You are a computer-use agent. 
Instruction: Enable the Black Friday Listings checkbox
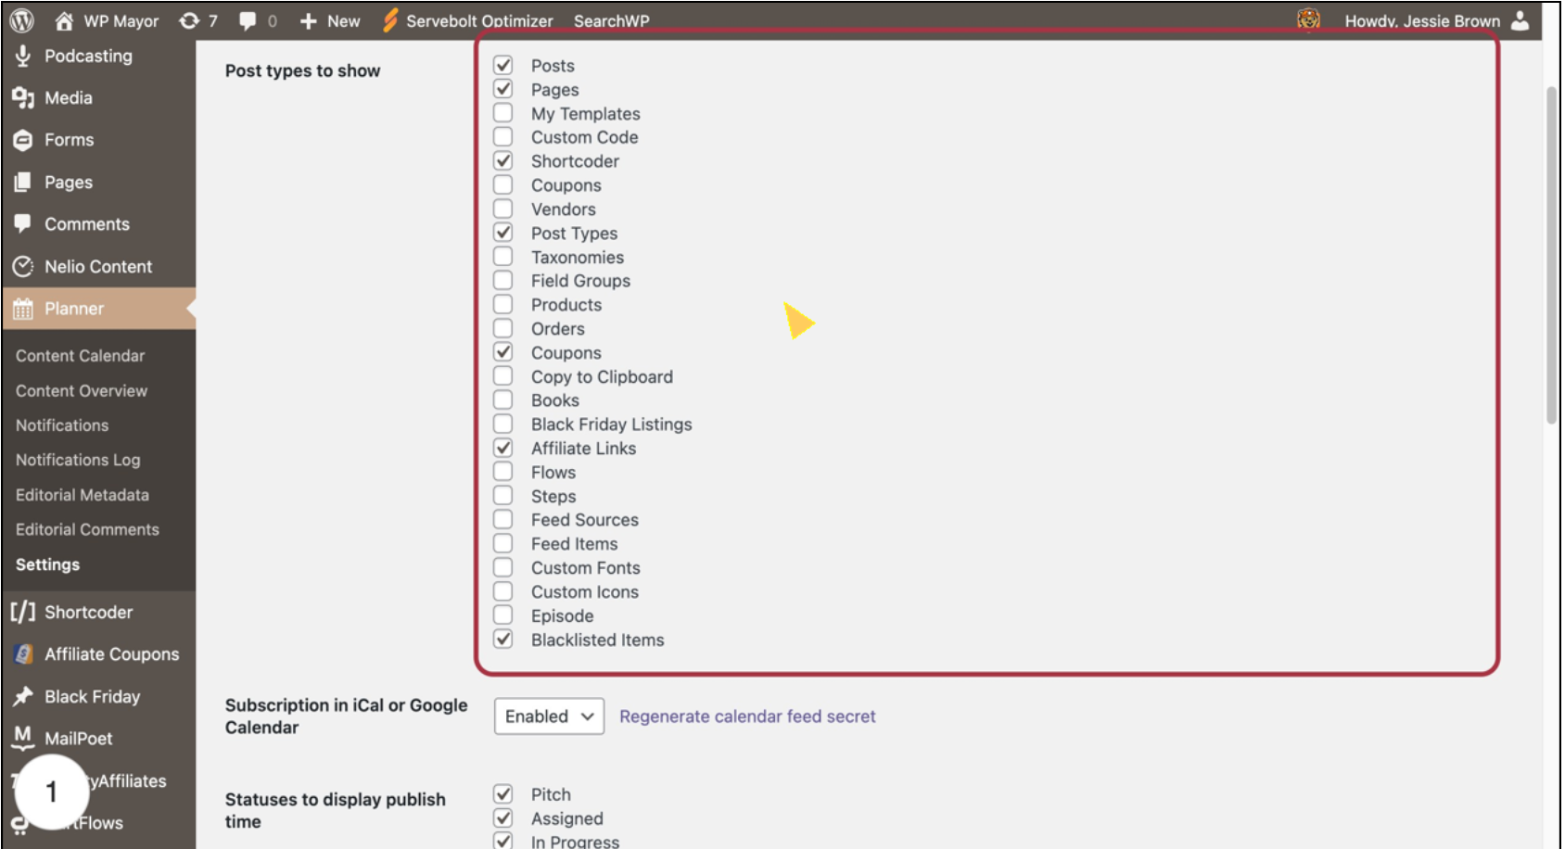point(503,424)
